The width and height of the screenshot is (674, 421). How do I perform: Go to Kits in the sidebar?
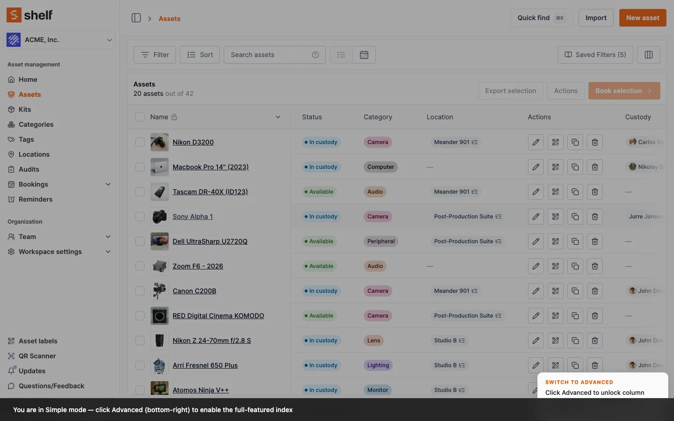[25, 109]
